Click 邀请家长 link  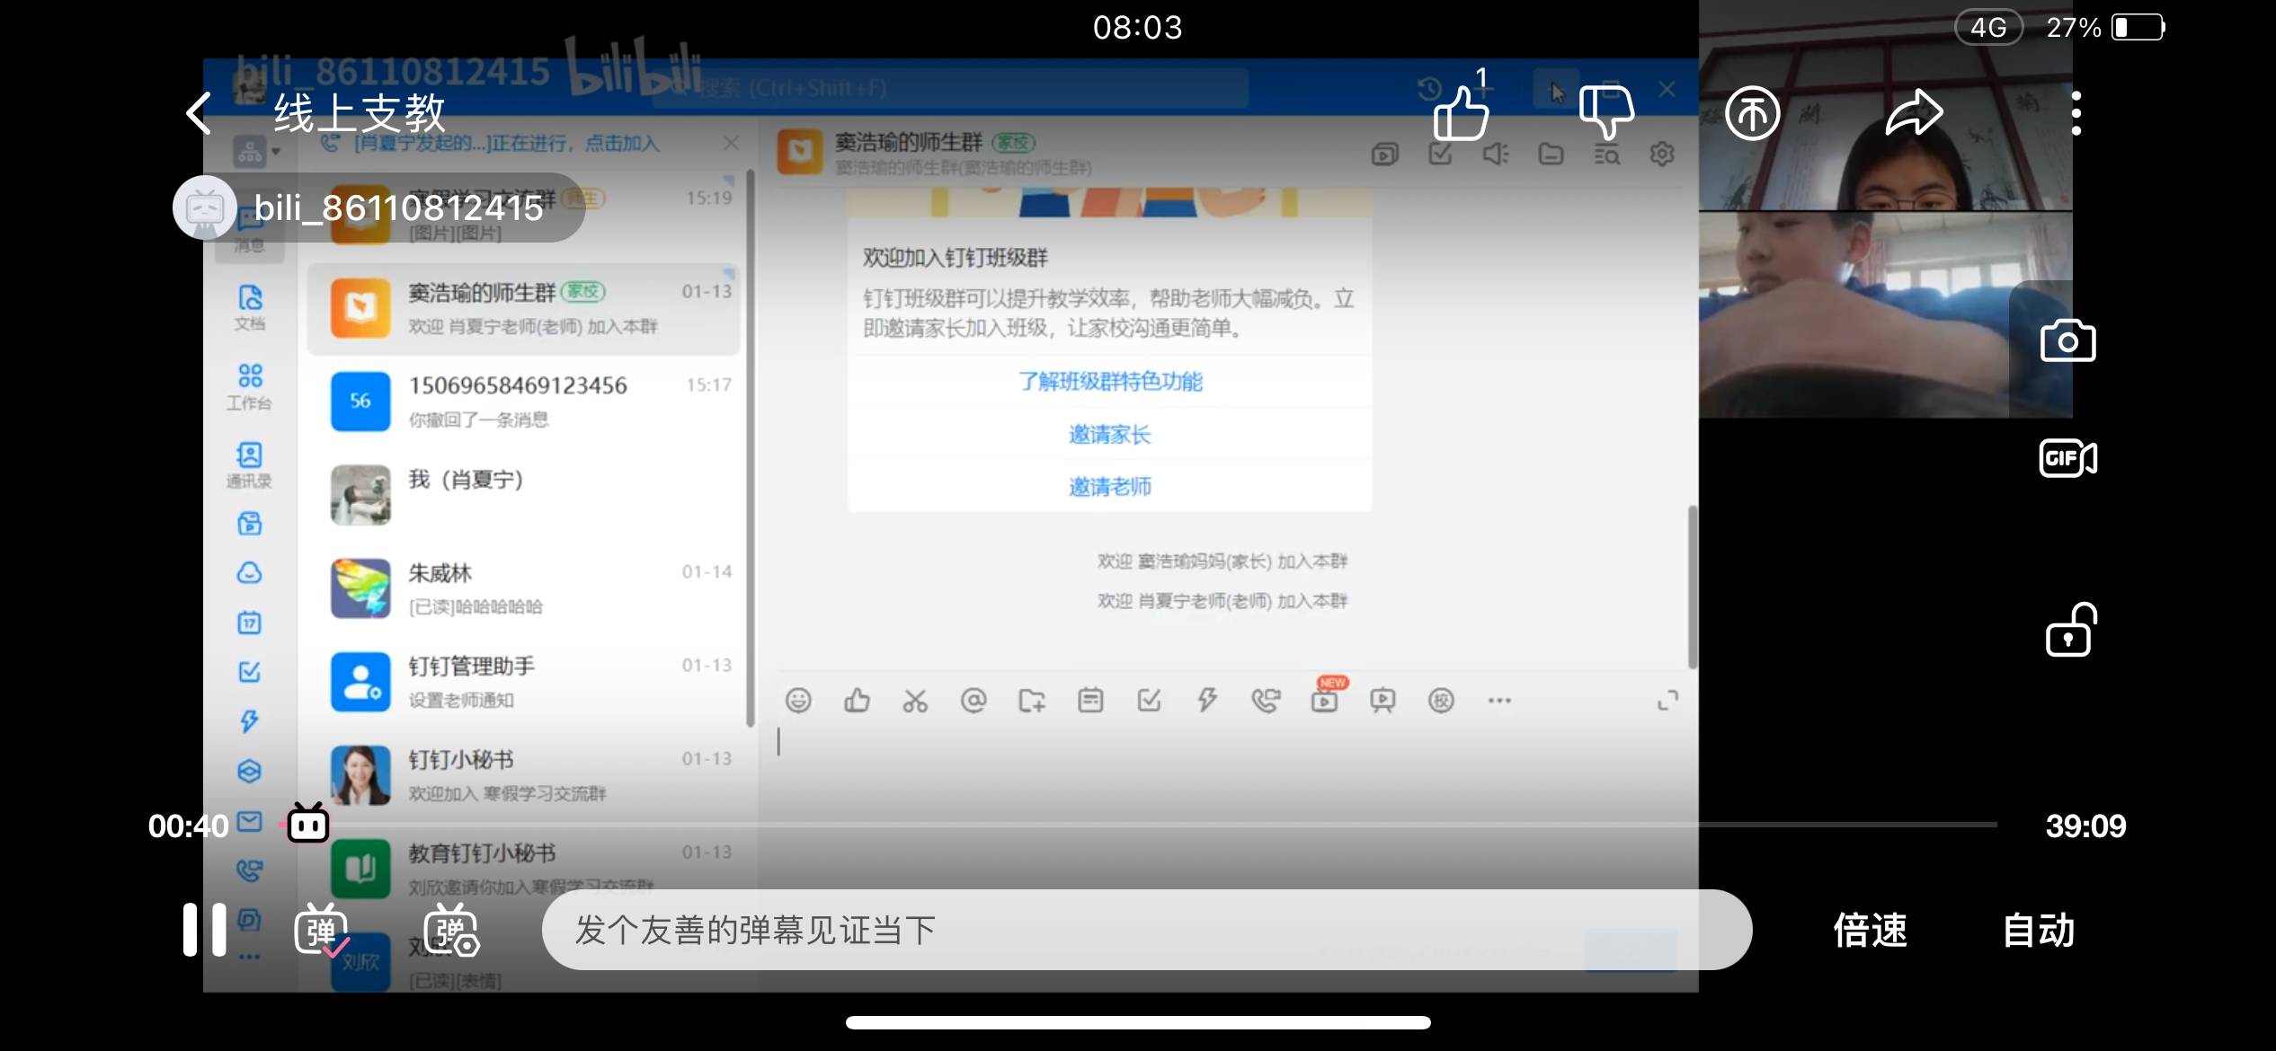pyautogui.click(x=1110, y=435)
